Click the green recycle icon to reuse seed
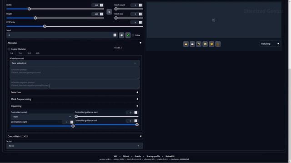Image resolution: width=291 pixels, height=163 pixels. tap(128, 35)
